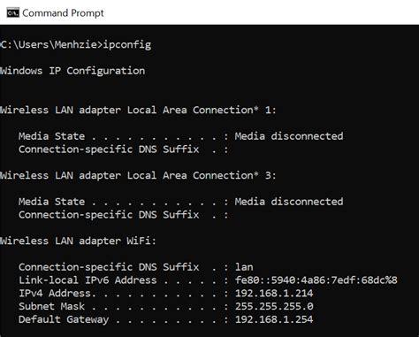Click the Default Gateway label
Image resolution: width=419 pixels, height=337 pixels.
[x=64, y=319]
